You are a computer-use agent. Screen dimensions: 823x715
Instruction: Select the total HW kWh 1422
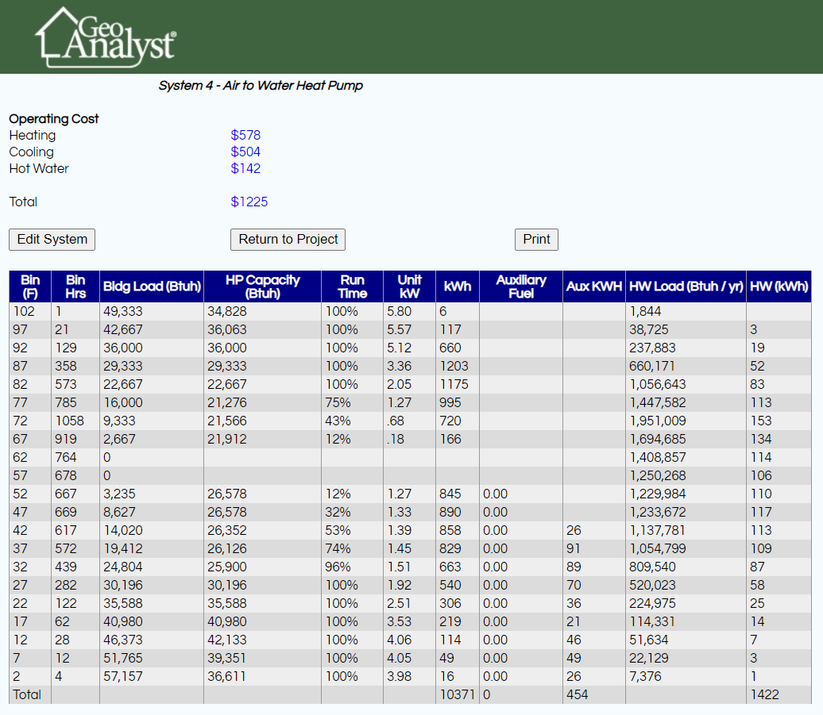click(765, 694)
